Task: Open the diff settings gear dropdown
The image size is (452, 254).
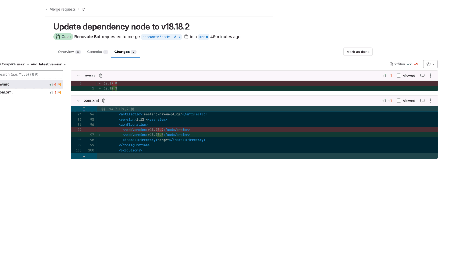Action: tap(430, 64)
